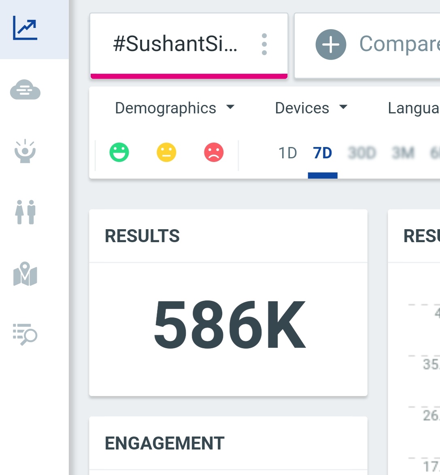The width and height of the screenshot is (440, 475).
Task: Select the 30D time range
Action: (x=362, y=153)
